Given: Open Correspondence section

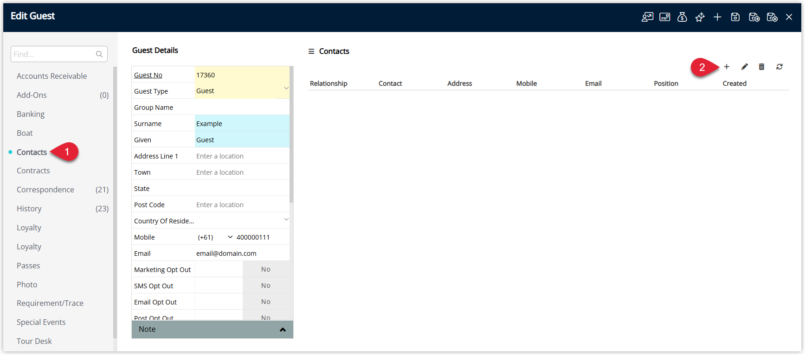Looking at the screenshot, I should point(45,190).
